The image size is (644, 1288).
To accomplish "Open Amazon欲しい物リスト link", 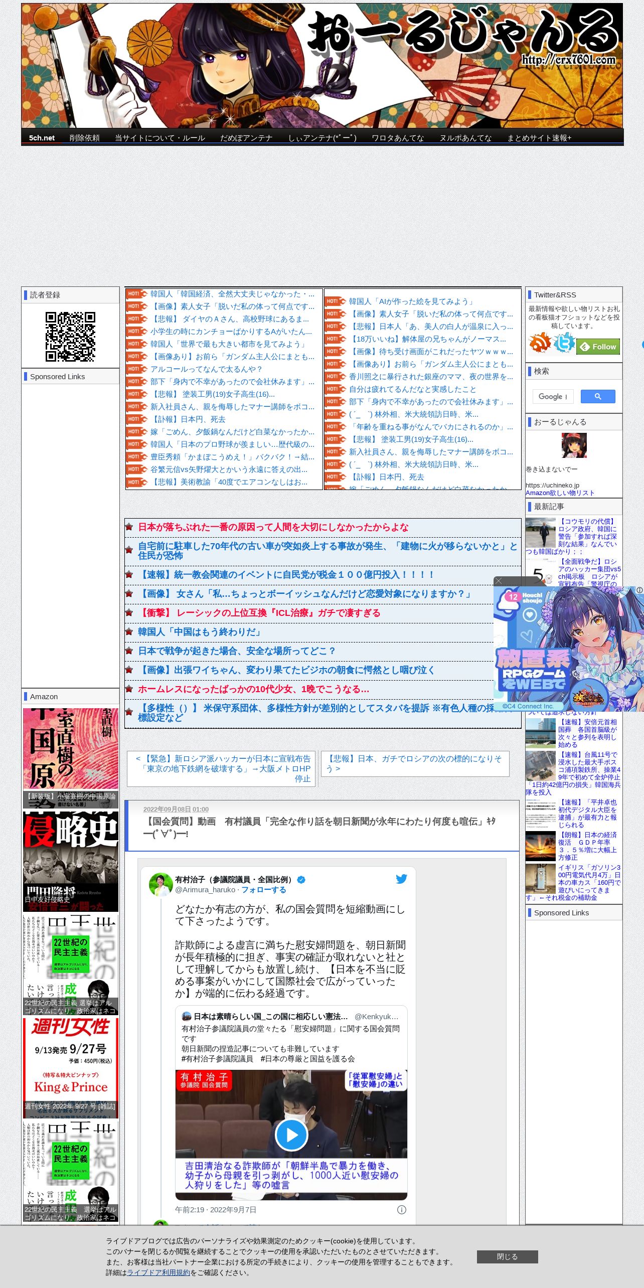I will [x=560, y=493].
